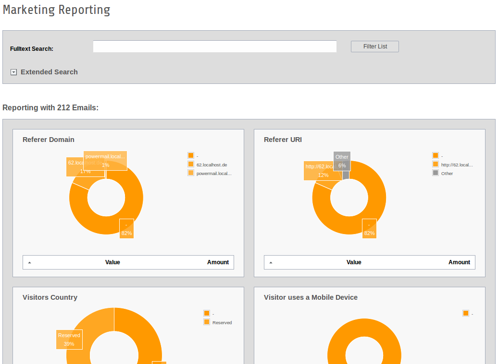Click the Other 6% label on Referer URI chart
The image size is (498, 364).
[342, 161]
